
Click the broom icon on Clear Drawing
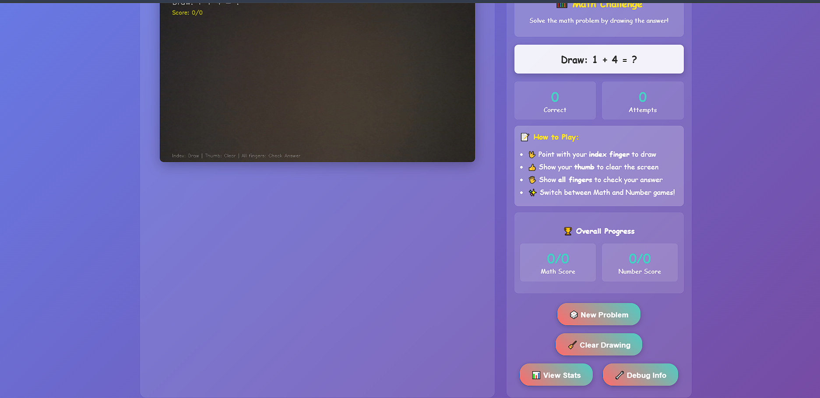coord(572,345)
